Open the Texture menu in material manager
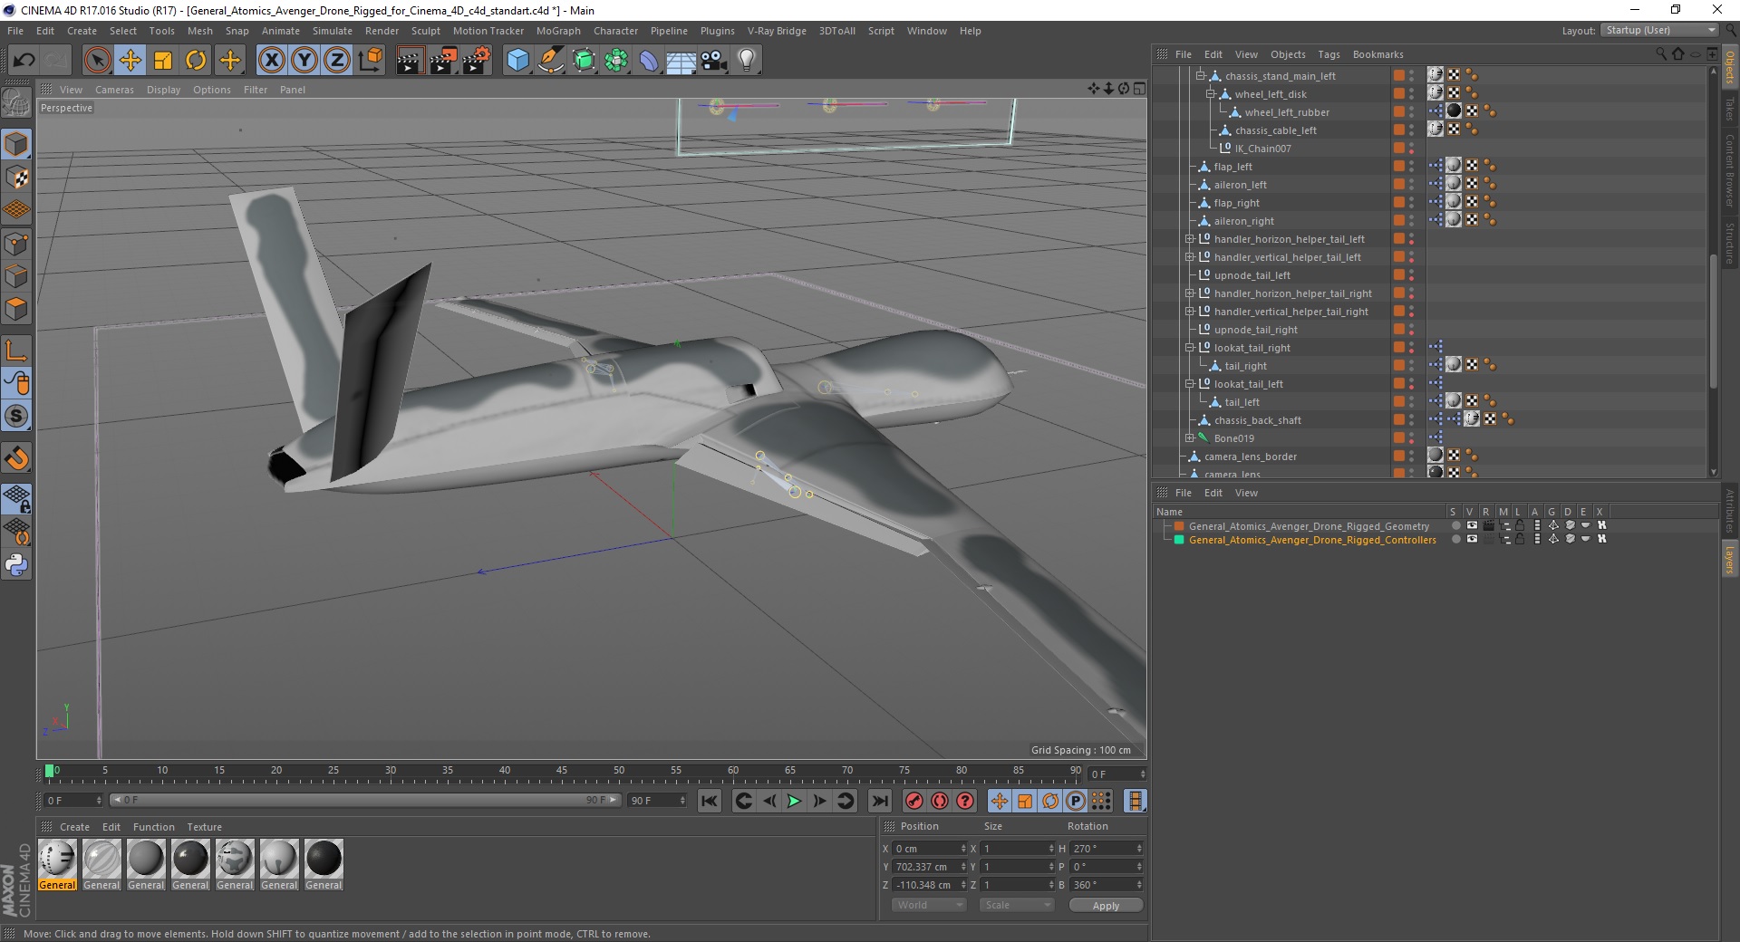 [x=204, y=827]
